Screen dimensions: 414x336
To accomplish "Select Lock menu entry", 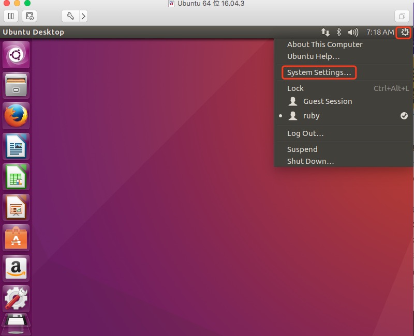I will pyautogui.click(x=343, y=88).
